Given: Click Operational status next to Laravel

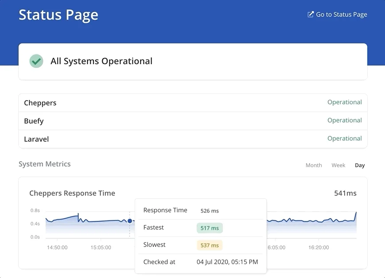Looking at the screenshot, I should (x=344, y=139).
